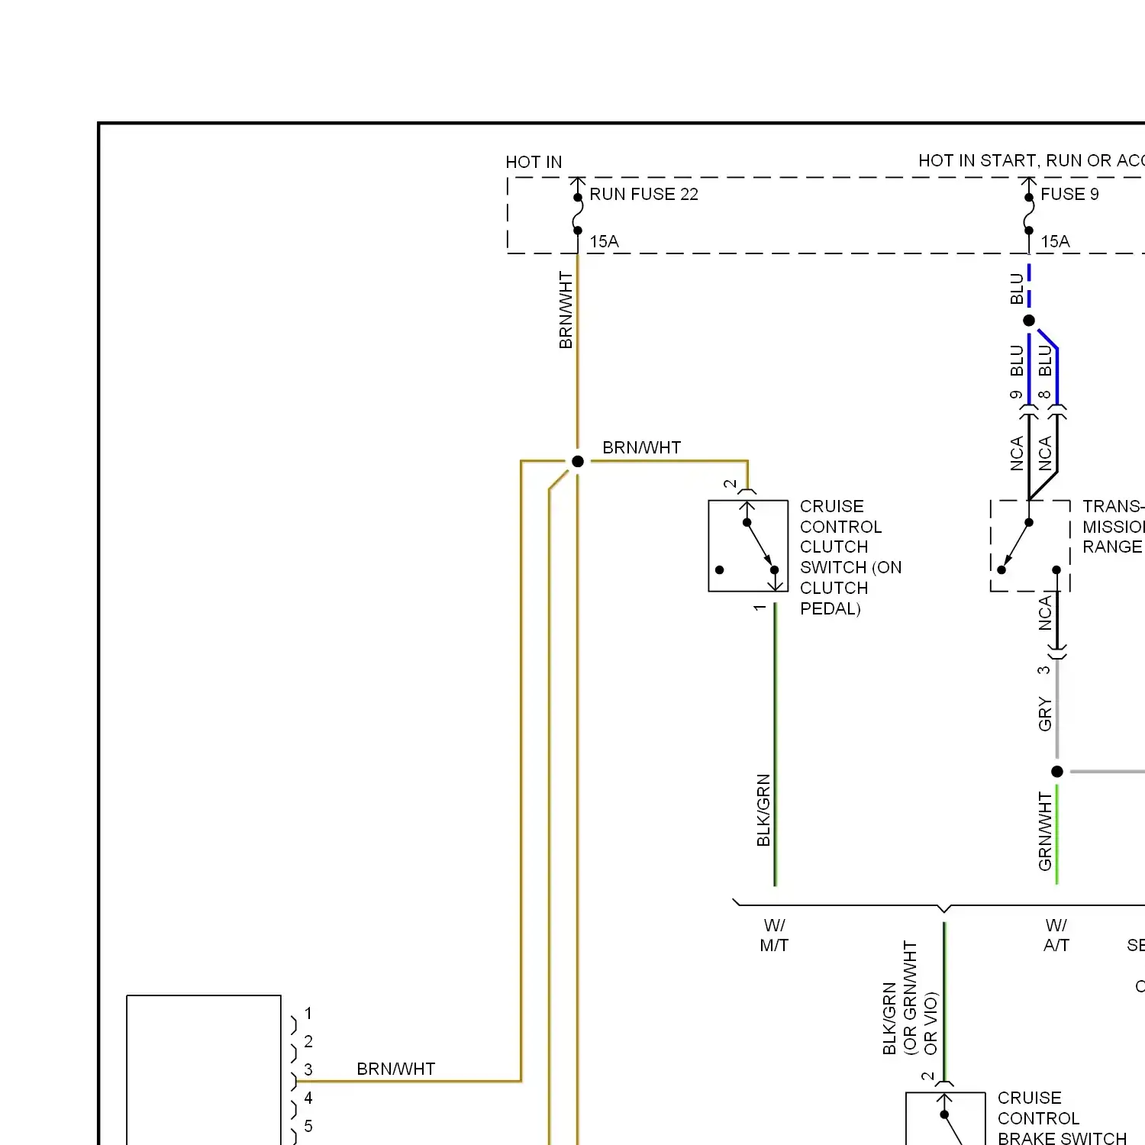1145x1145 pixels.
Task: Click NCA label below transmission range switch
Action: tap(1045, 614)
